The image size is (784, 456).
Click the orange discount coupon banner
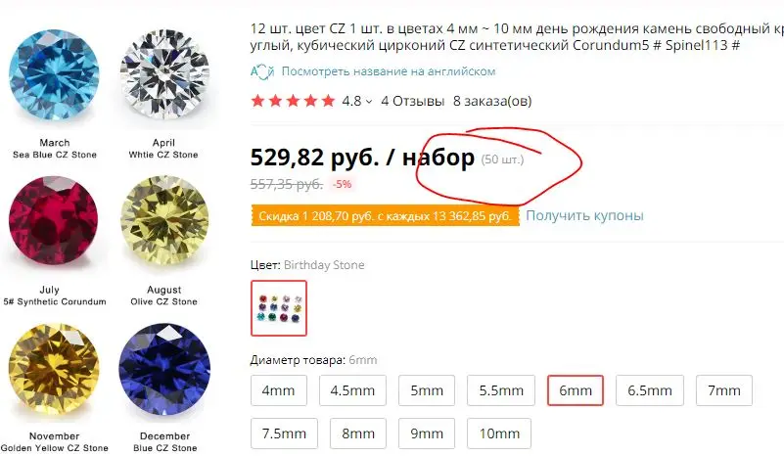tap(385, 215)
